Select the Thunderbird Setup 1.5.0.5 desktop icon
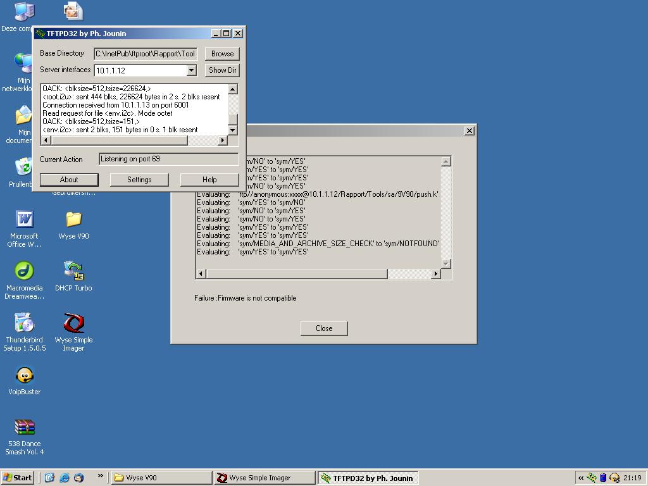The image size is (648, 486). pos(24,332)
